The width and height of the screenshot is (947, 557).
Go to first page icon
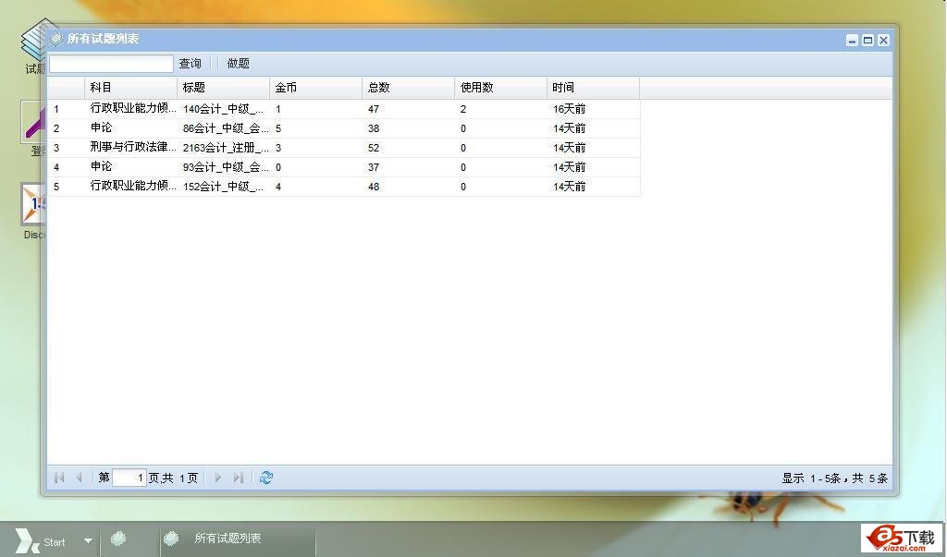tap(59, 478)
